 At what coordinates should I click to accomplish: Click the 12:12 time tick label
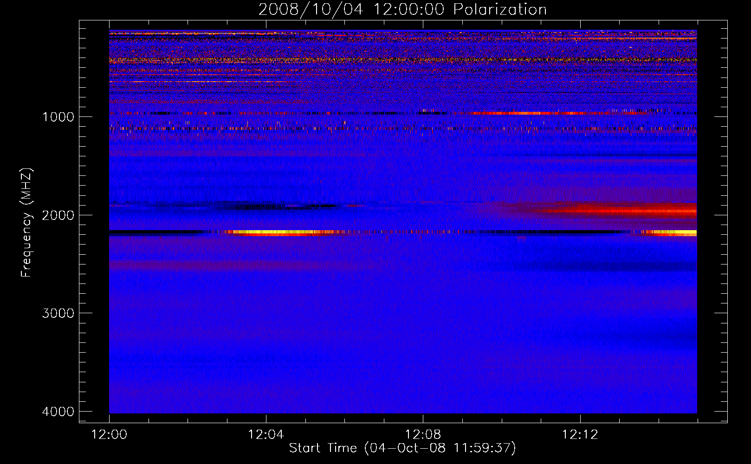580,434
